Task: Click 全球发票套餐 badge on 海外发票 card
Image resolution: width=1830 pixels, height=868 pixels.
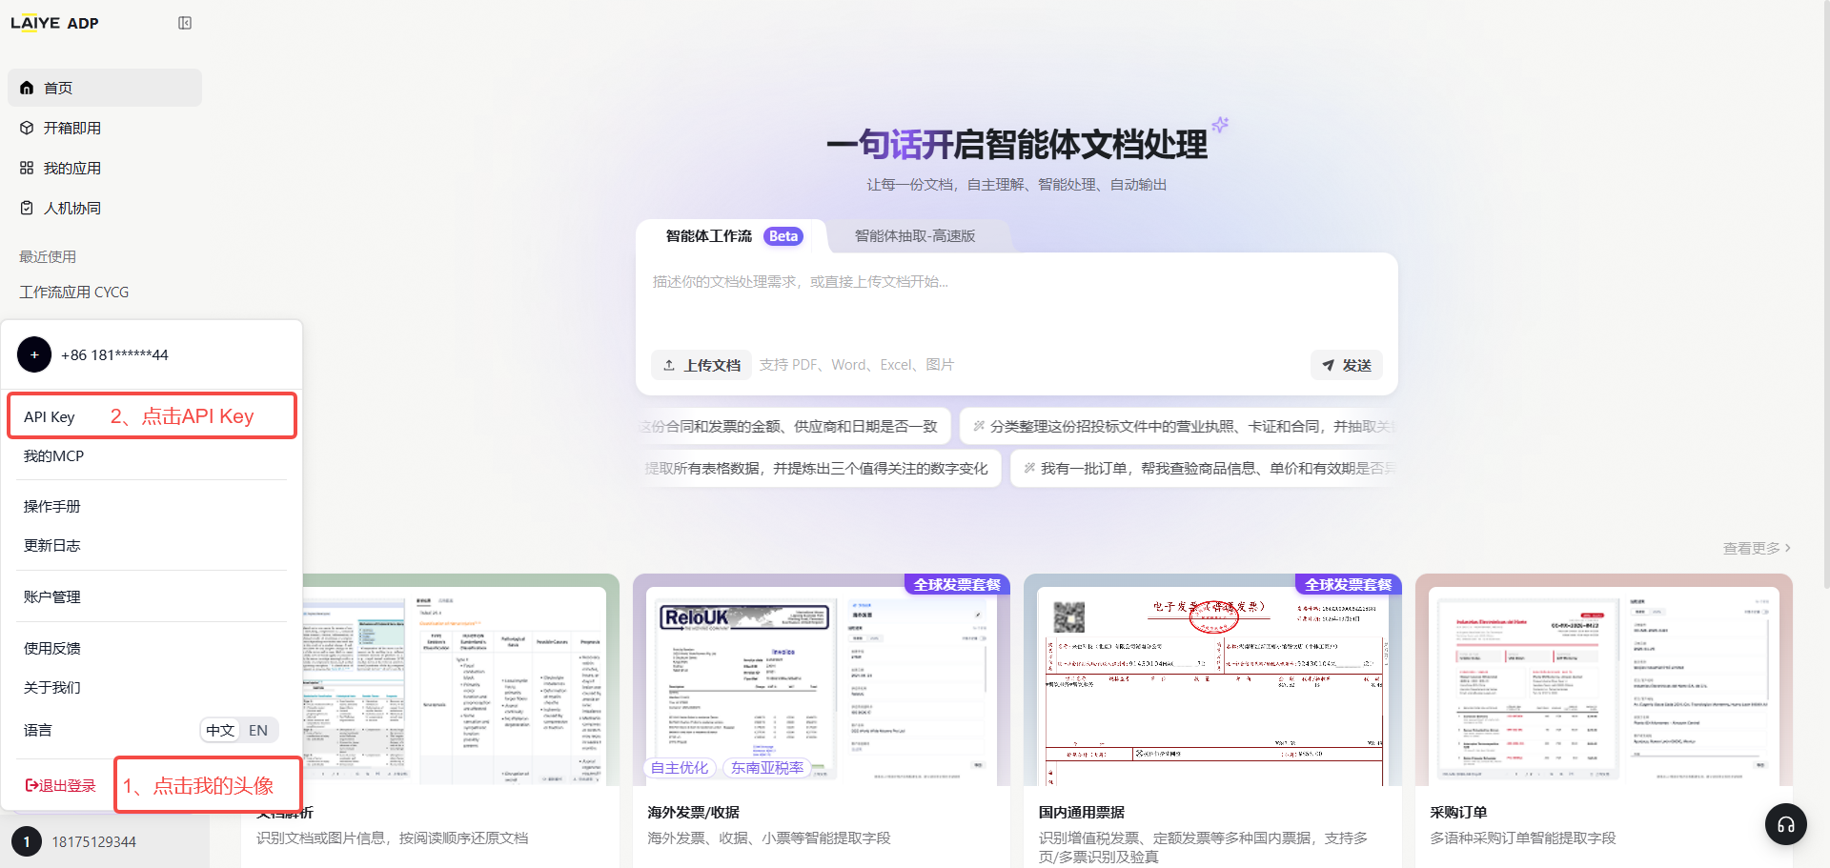Action: pyautogui.click(x=957, y=584)
